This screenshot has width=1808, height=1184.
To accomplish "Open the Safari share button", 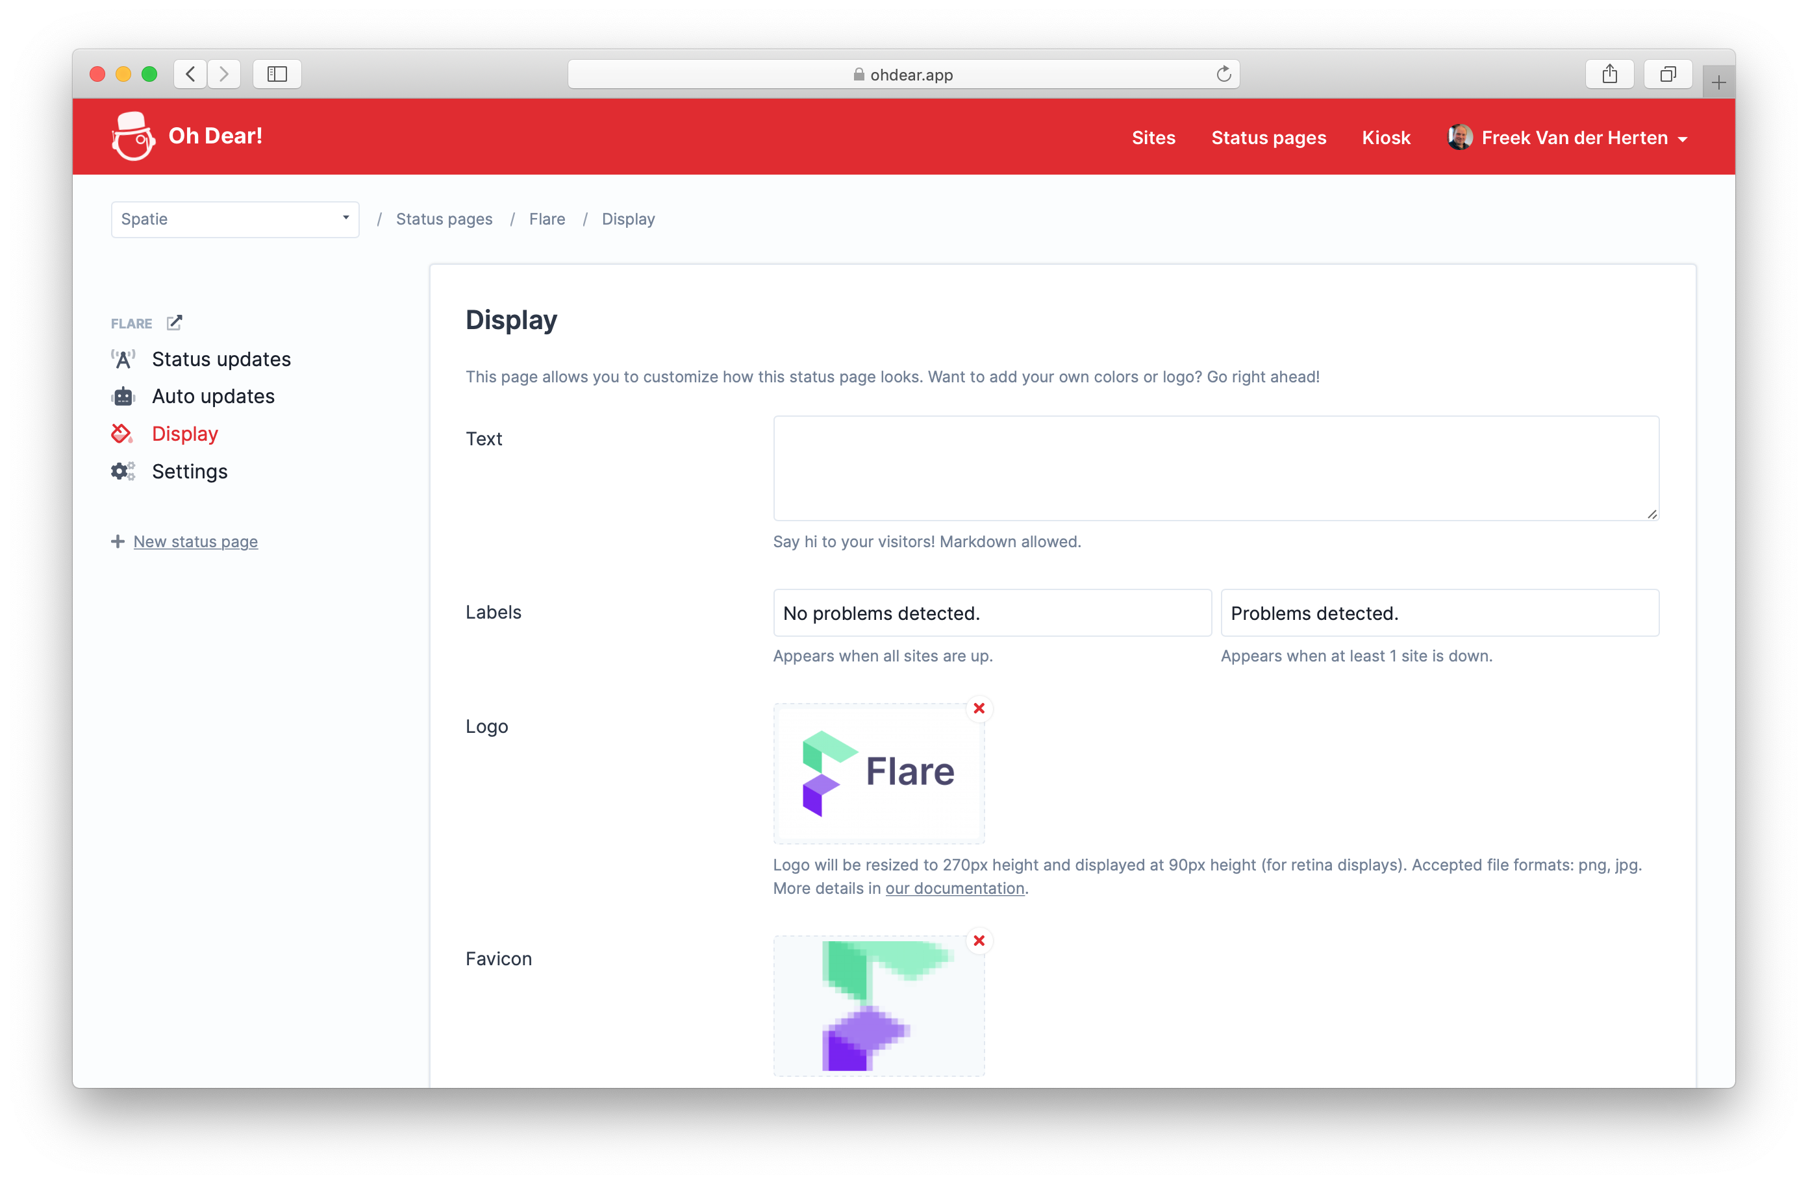I will (x=1610, y=73).
